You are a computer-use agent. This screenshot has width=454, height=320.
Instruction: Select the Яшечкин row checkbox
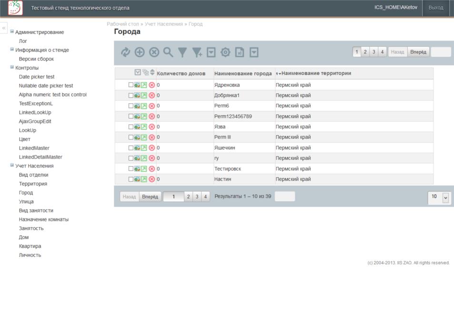(x=131, y=148)
